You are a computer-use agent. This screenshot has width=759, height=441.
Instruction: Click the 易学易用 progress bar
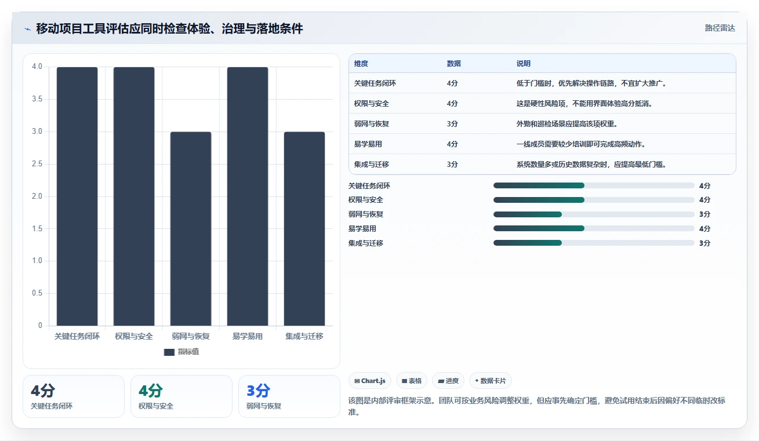(594, 228)
